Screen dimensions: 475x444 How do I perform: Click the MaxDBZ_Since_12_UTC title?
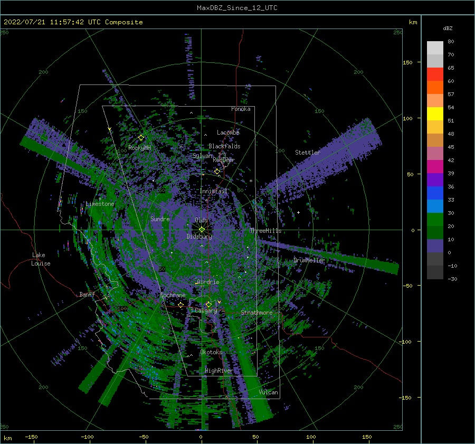click(x=237, y=8)
